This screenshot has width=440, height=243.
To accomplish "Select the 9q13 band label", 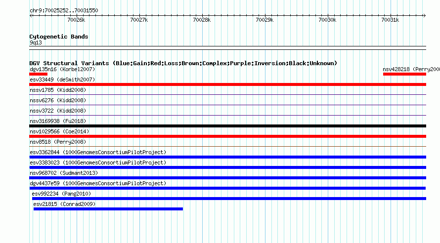I will (x=36, y=42).
